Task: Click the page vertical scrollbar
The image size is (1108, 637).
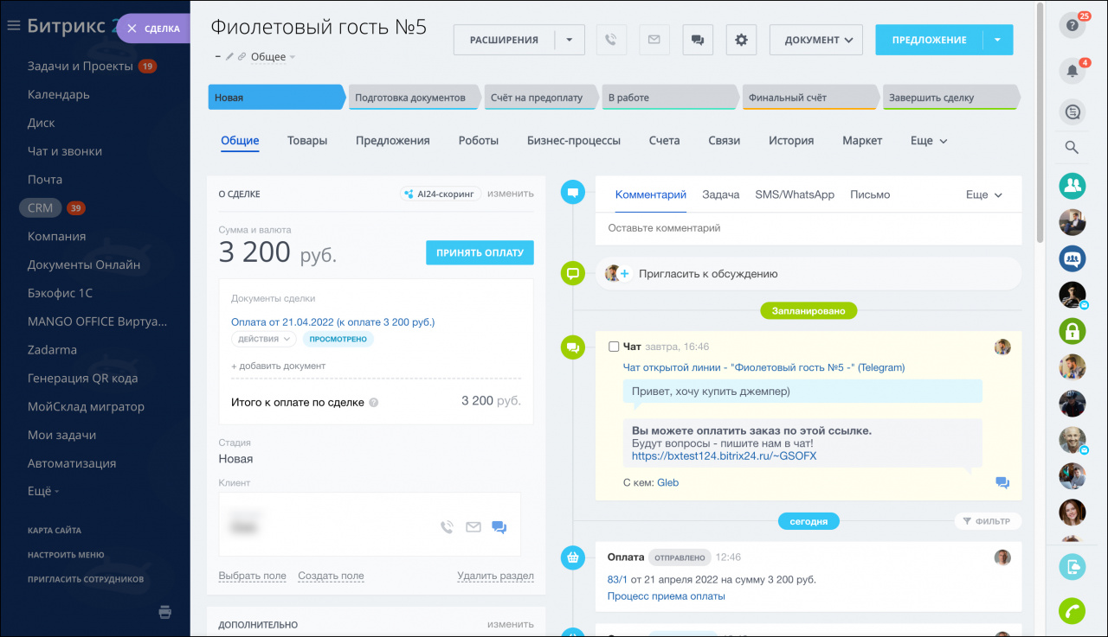Action: pyautogui.click(x=1040, y=121)
